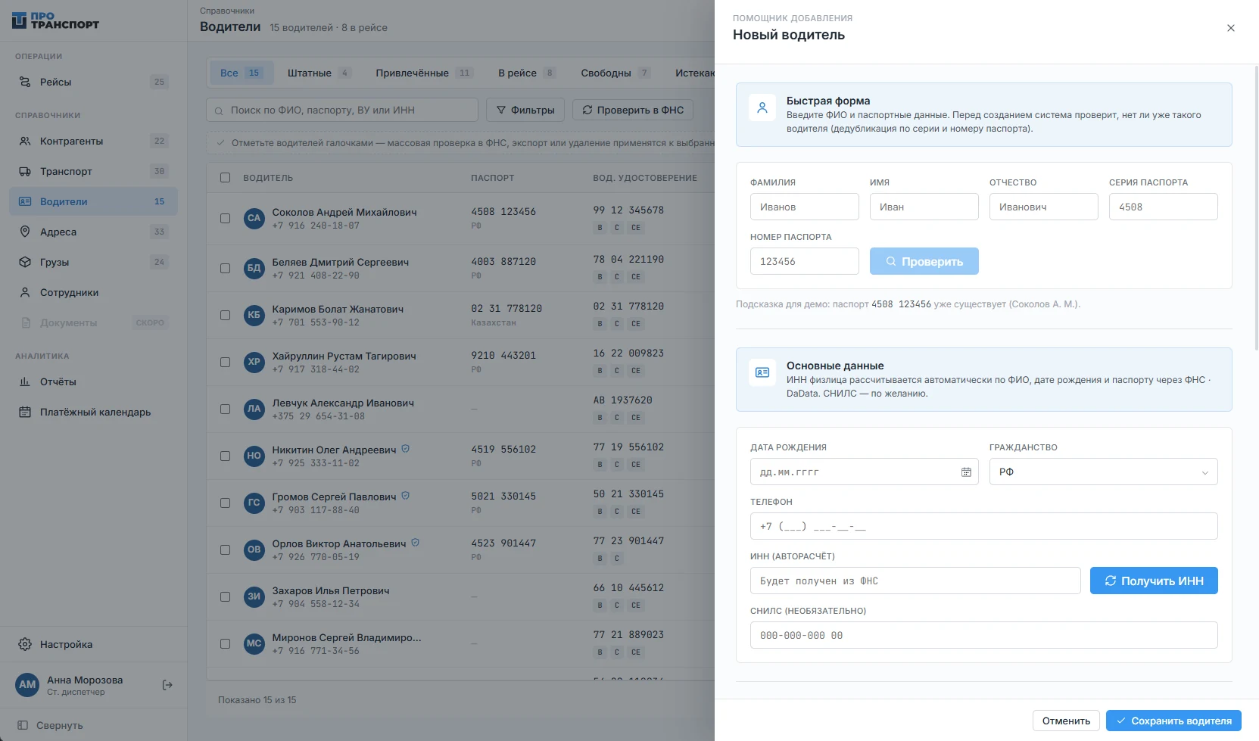The image size is (1259, 741).
Task: Toggle the select-all checkbox in table header
Action: point(225,177)
